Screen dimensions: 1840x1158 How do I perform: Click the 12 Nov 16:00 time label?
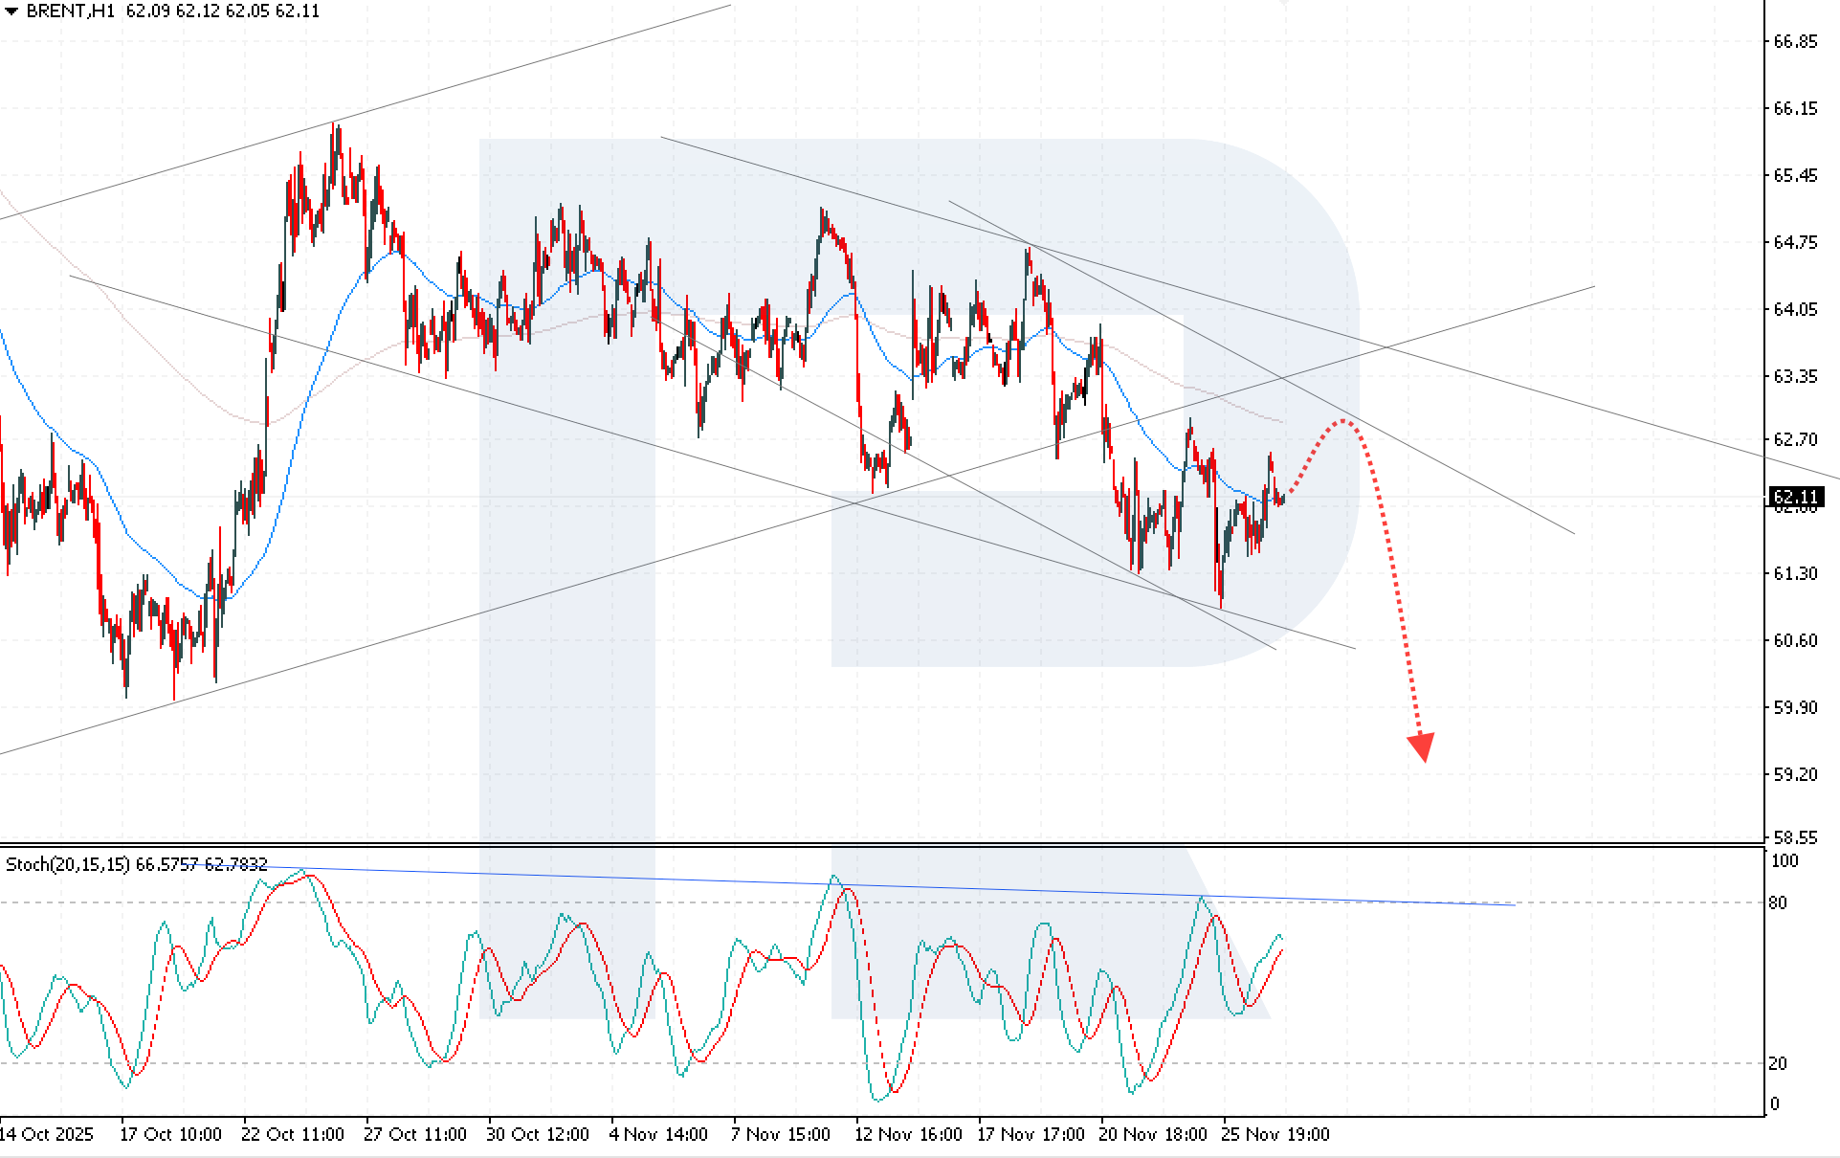click(x=908, y=1134)
